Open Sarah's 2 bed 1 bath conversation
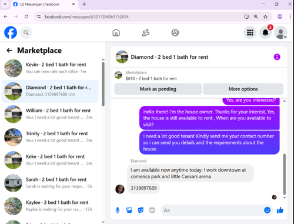Image resolution: width=294 pixels, height=224 pixels. (x=50, y=183)
